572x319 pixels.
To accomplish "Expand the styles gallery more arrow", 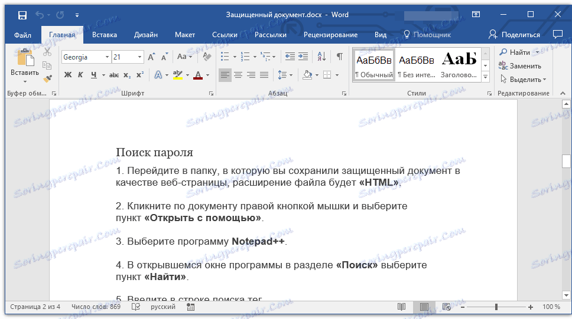I will pos(486,77).
